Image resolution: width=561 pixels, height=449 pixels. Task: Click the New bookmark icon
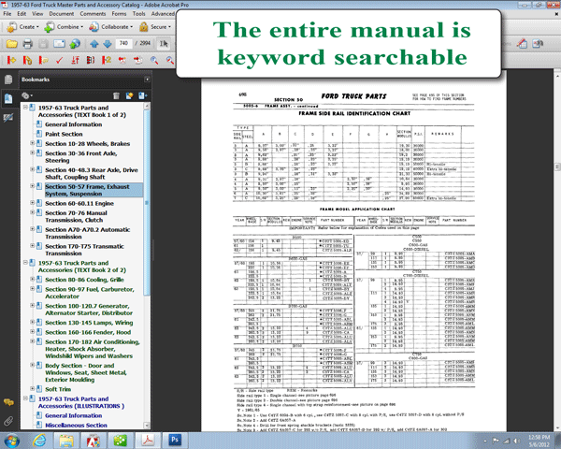pyautogui.click(x=129, y=95)
